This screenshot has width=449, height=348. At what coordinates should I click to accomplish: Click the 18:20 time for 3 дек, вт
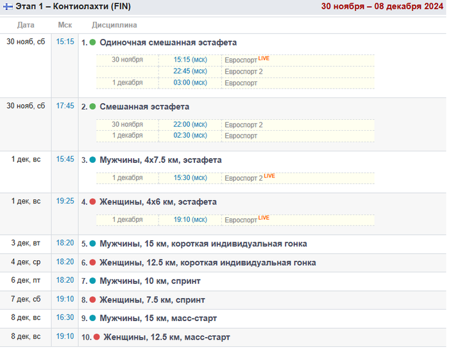pyautogui.click(x=65, y=243)
